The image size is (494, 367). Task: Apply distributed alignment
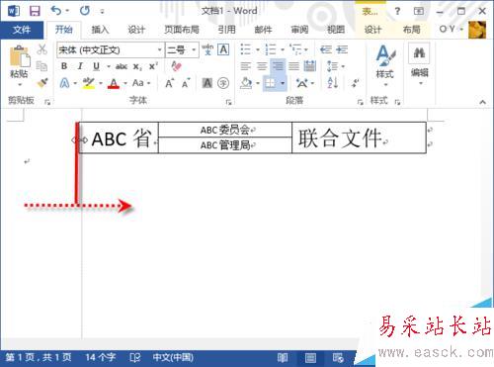tap(310, 66)
